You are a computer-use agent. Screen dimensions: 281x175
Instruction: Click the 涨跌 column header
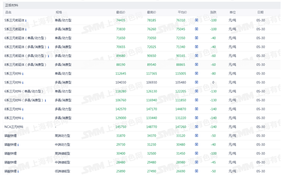point(213,12)
